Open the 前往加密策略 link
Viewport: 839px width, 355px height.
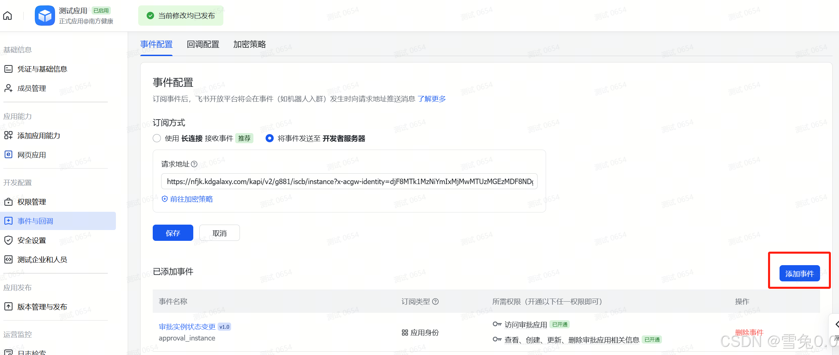(x=191, y=199)
